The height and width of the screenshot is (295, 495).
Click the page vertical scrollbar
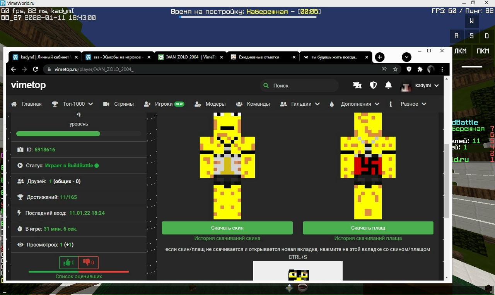pyautogui.click(x=446, y=178)
